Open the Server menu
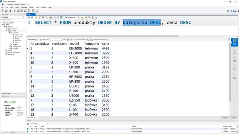Screen dimensions: 239x134 (31, 7)
